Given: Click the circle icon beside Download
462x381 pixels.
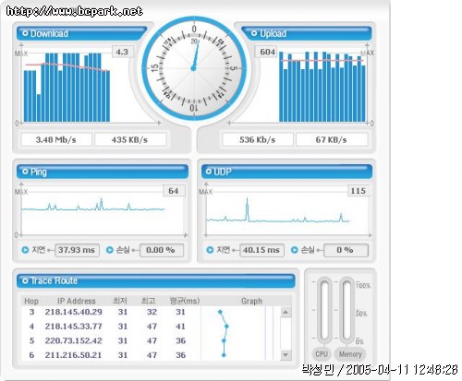Looking at the screenshot, I should pos(25,33).
